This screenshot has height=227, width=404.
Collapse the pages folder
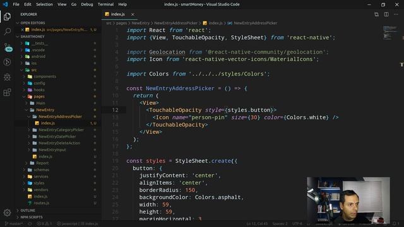point(39,96)
